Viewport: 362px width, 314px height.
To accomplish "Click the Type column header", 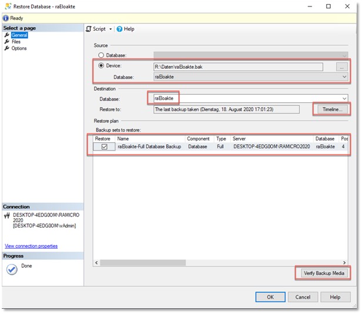I will pyautogui.click(x=222, y=139).
